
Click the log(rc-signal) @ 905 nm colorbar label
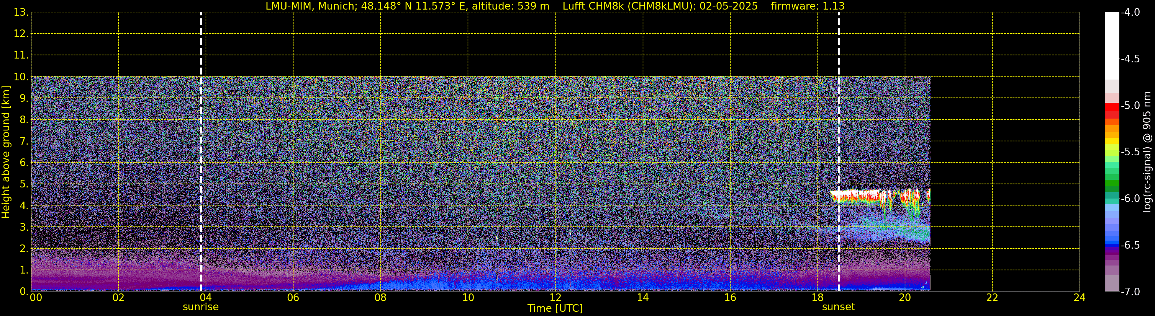[1147, 152]
